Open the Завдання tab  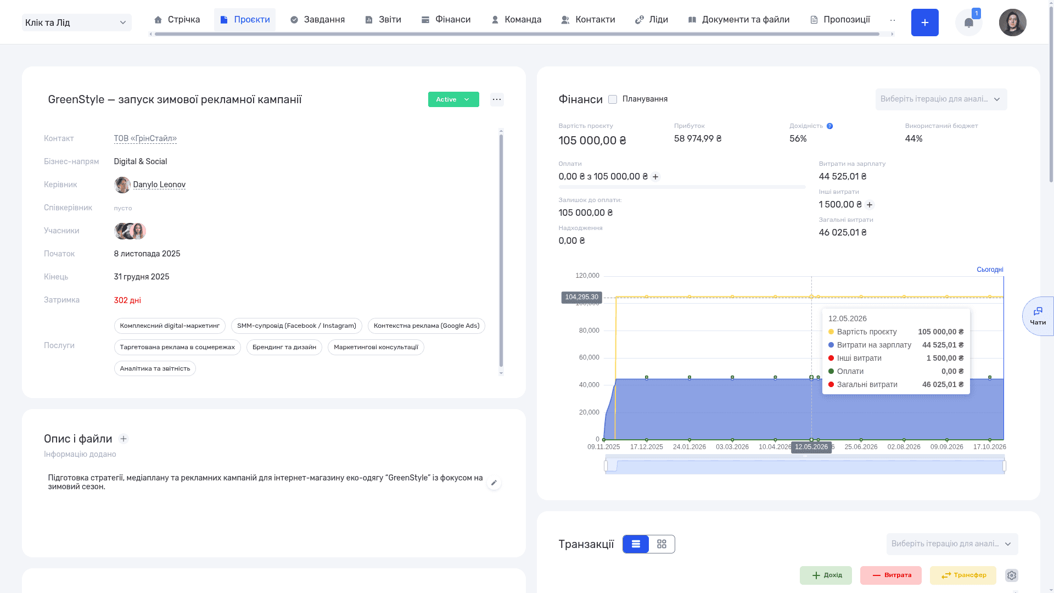point(317,20)
